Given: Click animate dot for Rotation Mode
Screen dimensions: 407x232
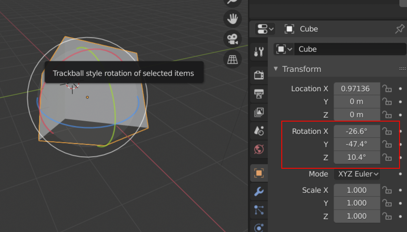Looking at the screenshot, I should point(400,174).
